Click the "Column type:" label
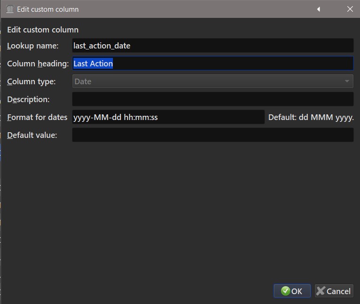 point(31,81)
